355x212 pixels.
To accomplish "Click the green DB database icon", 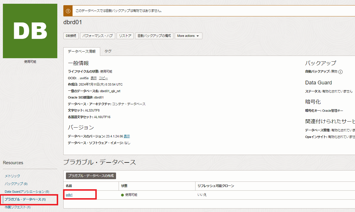I will pos(30,31).
